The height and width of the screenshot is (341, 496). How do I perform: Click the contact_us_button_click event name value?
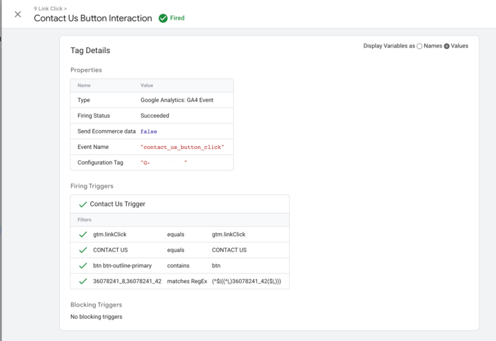182,147
